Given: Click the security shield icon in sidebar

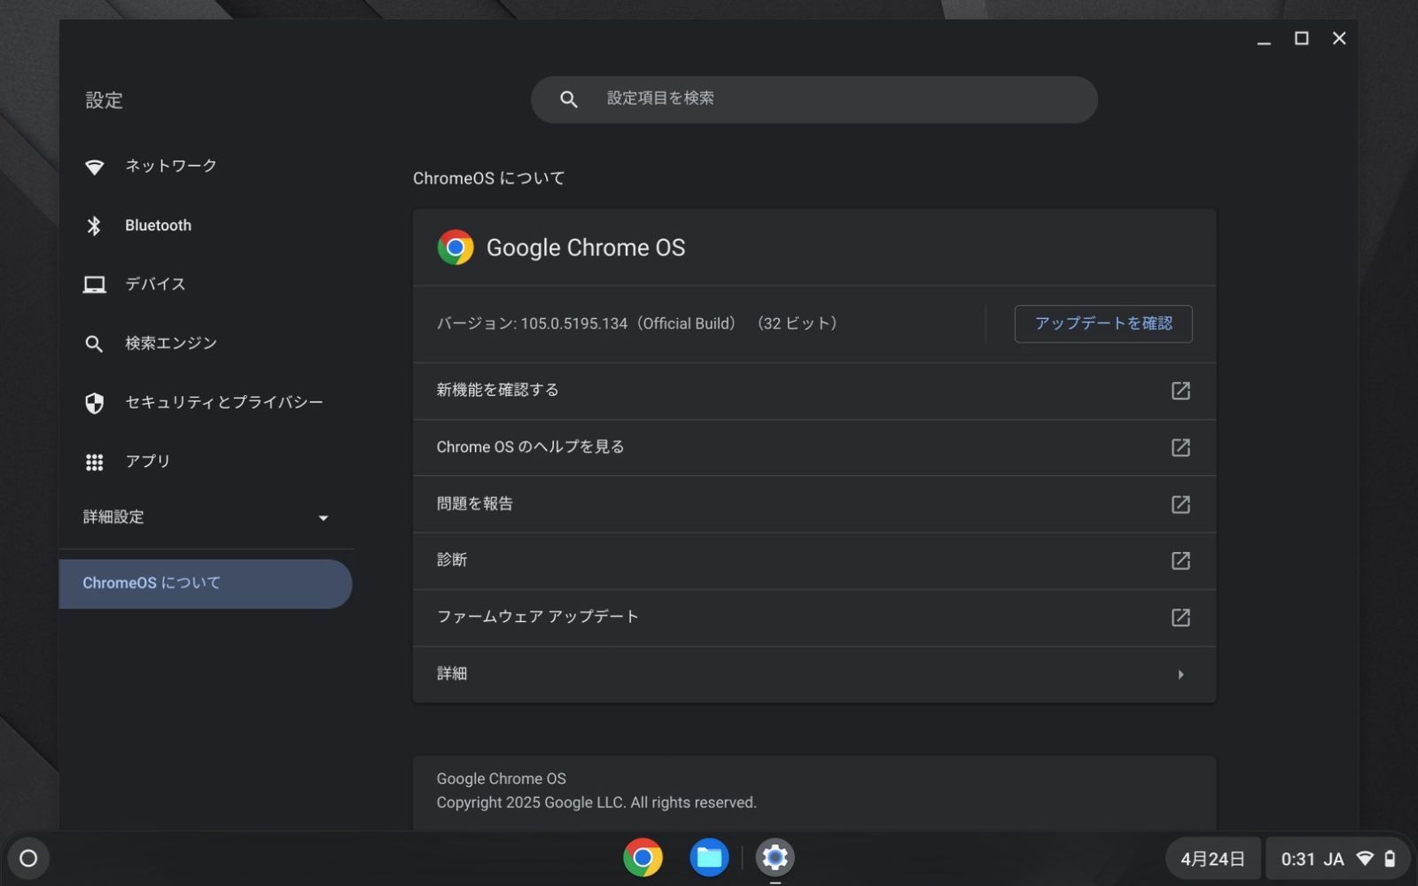Looking at the screenshot, I should [x=94, y=403].
